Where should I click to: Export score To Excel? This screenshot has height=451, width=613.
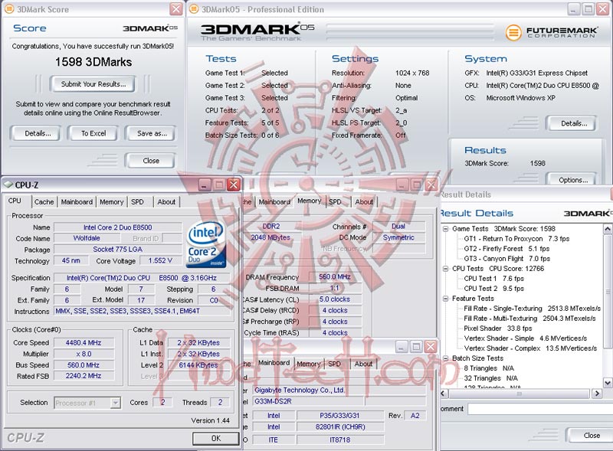click(93, 133)
